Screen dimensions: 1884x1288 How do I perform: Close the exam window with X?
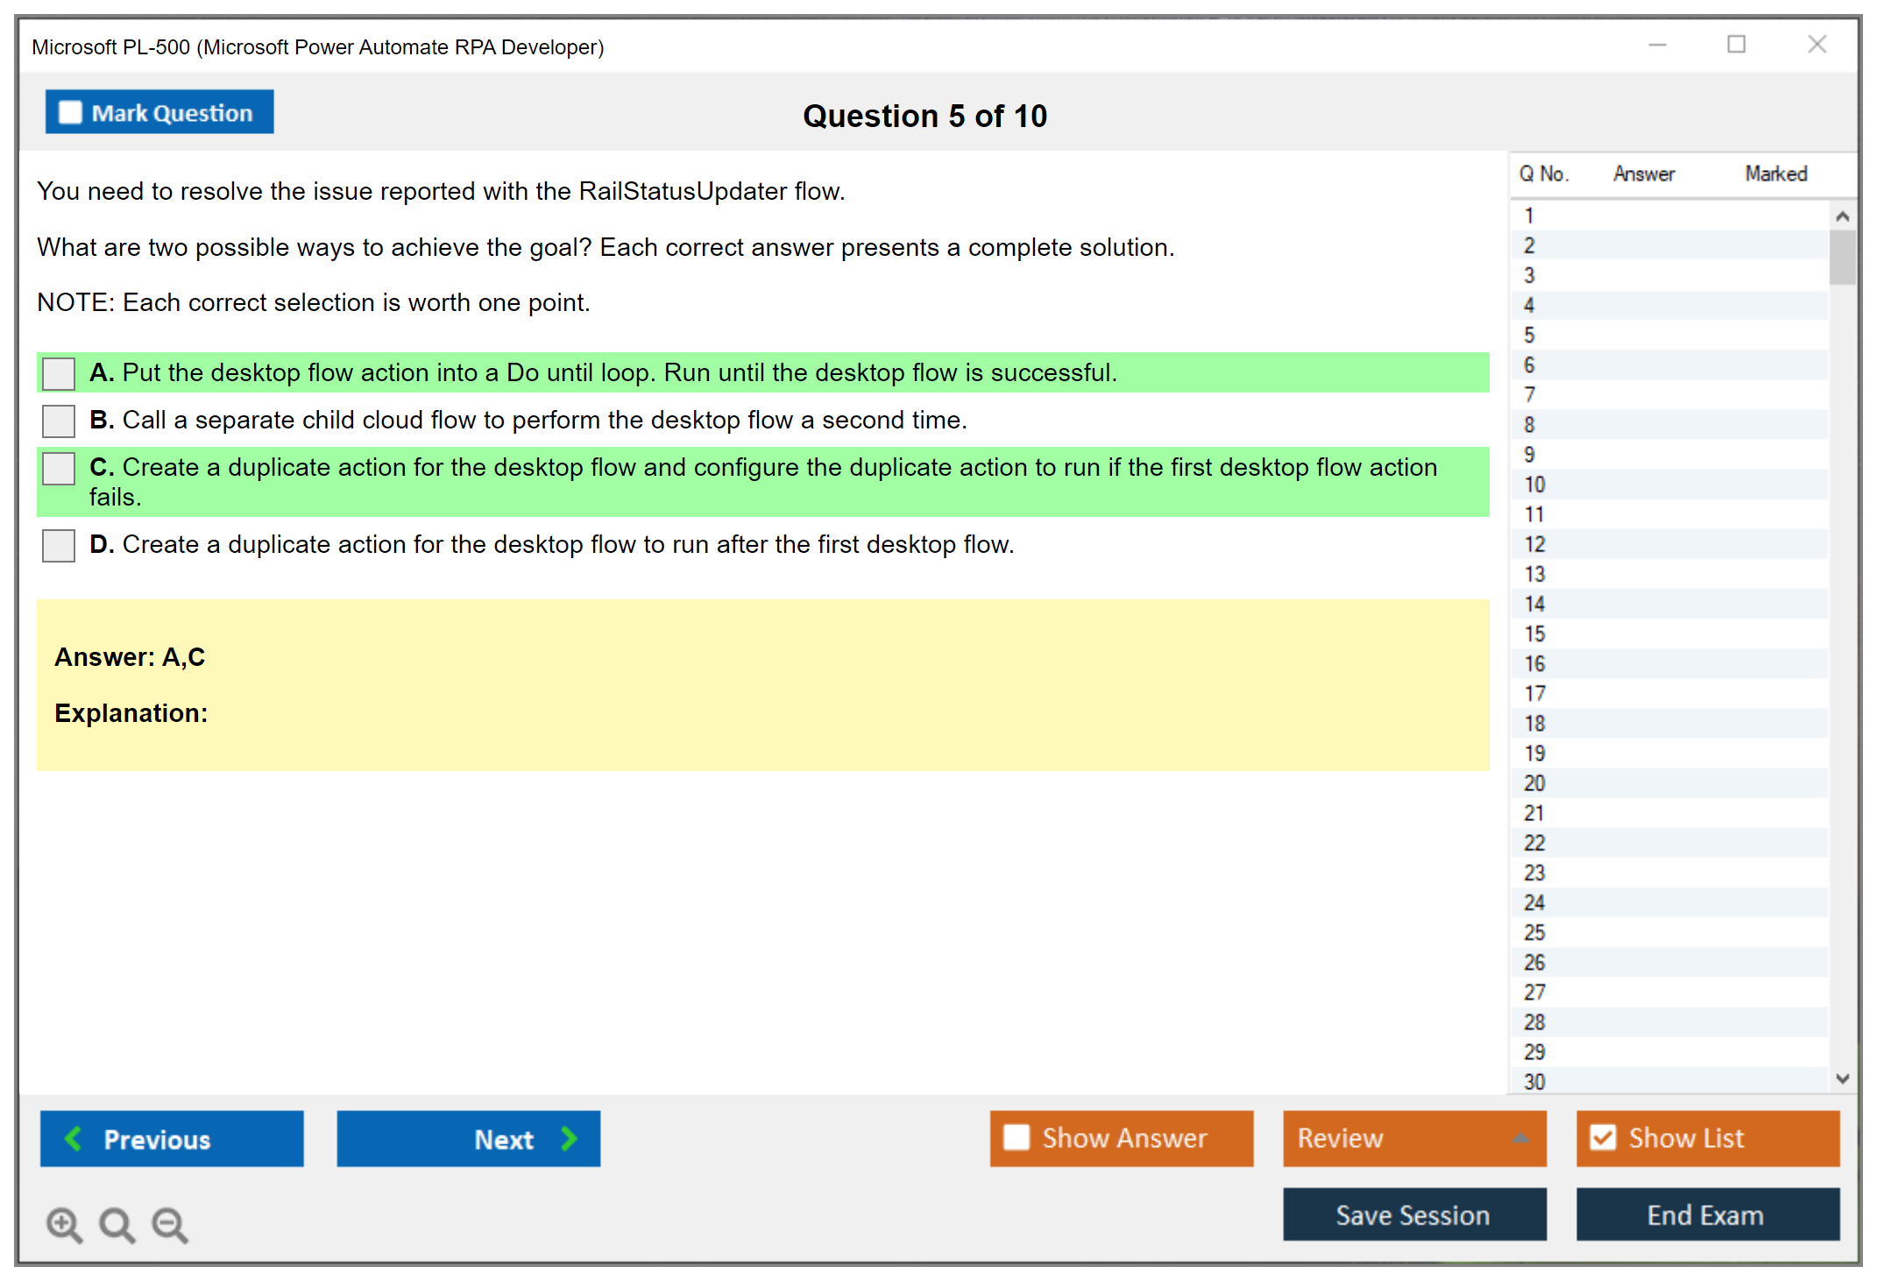1817,45
